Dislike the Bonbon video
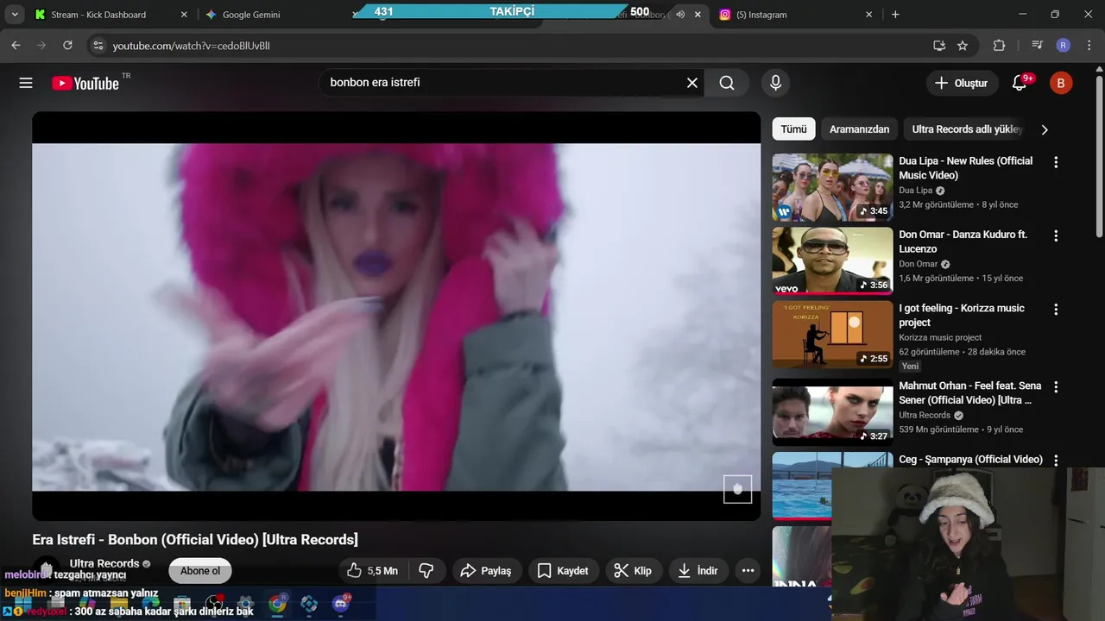Image resolution: width=1105 pixels, height=621 pixels. coord(426,571)
